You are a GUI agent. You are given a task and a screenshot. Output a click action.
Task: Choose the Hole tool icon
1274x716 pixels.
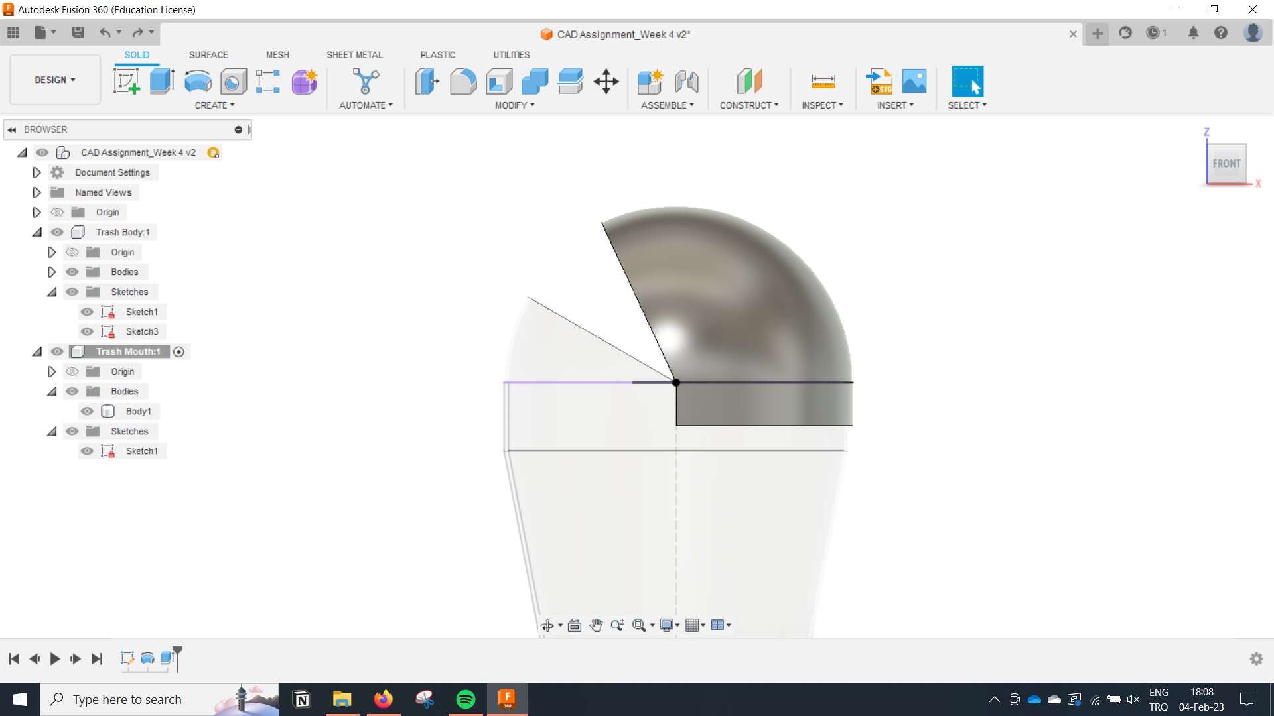coord(233,82)
